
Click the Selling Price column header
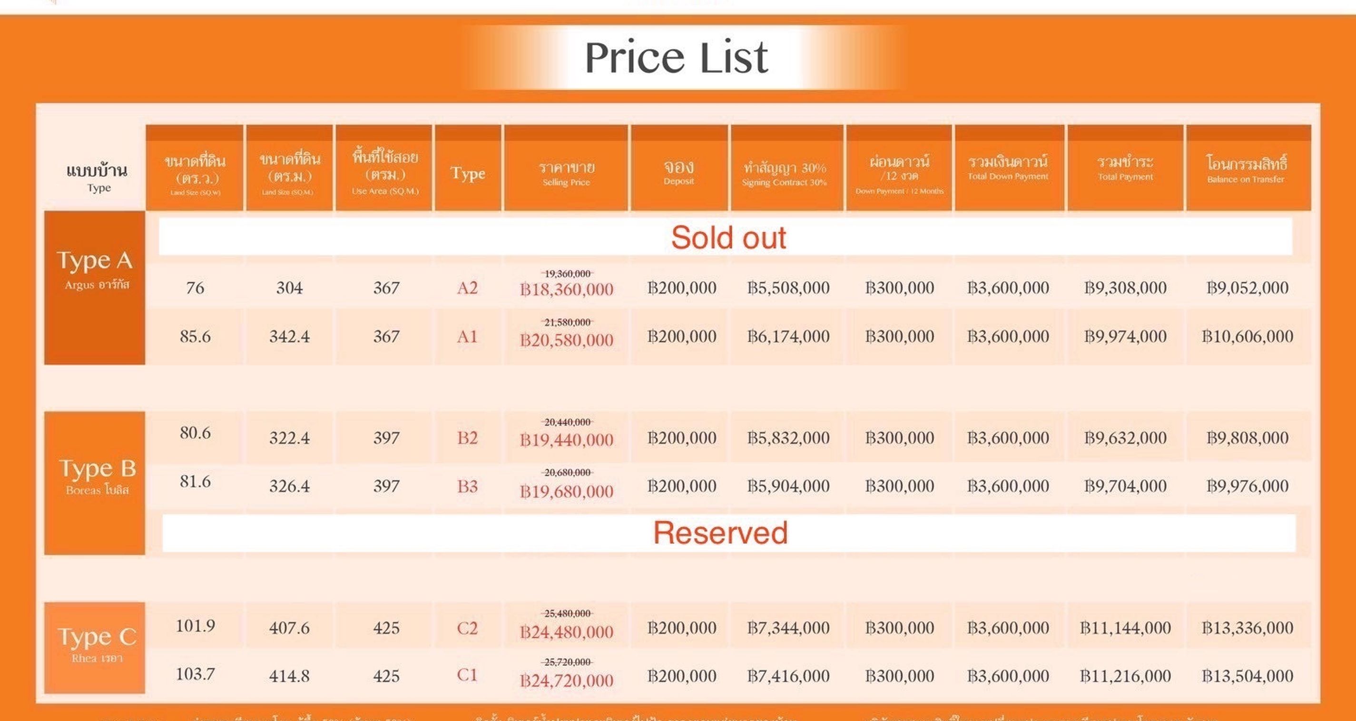pos(566,168)
